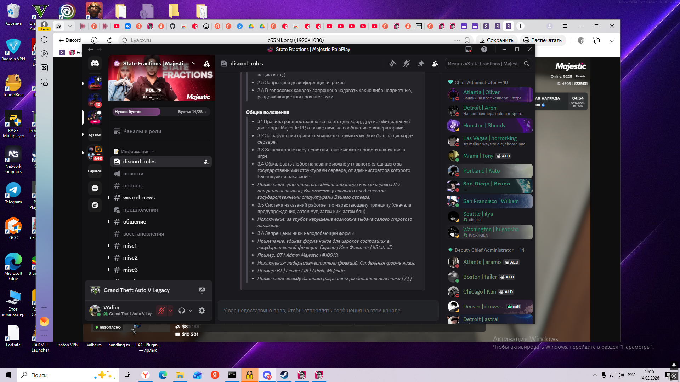Click the Сохранить button in browser
680x382 pixels.
497,40
